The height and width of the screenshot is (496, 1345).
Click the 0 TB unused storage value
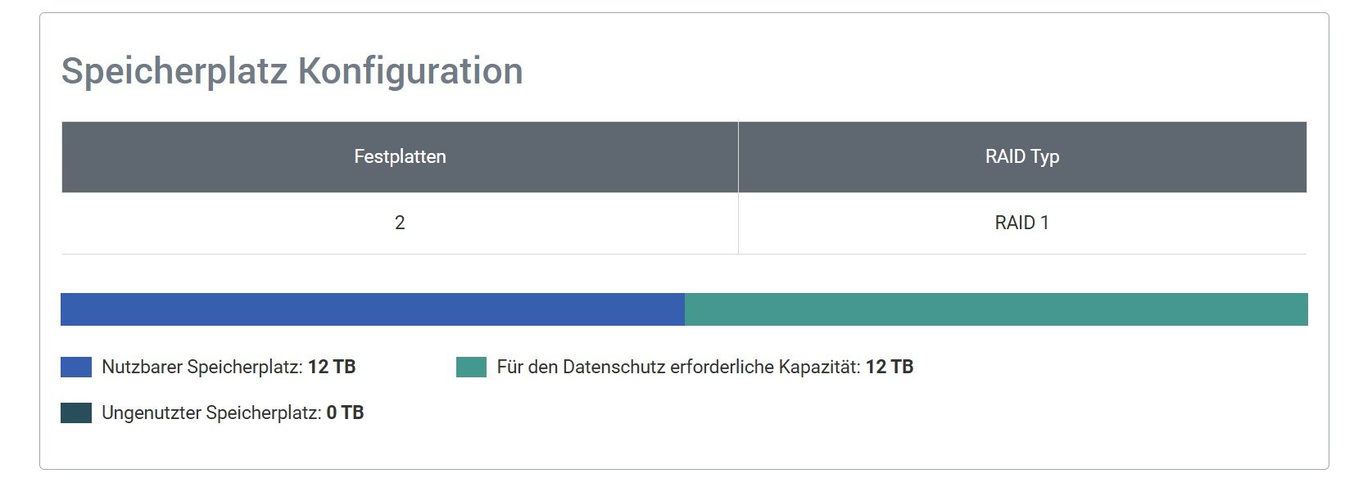pyautogui.click(x=345, y=413)
